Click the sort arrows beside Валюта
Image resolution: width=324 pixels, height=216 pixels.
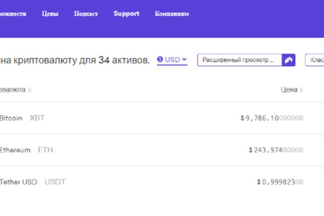pyautogui.click(x=29, y=90)
